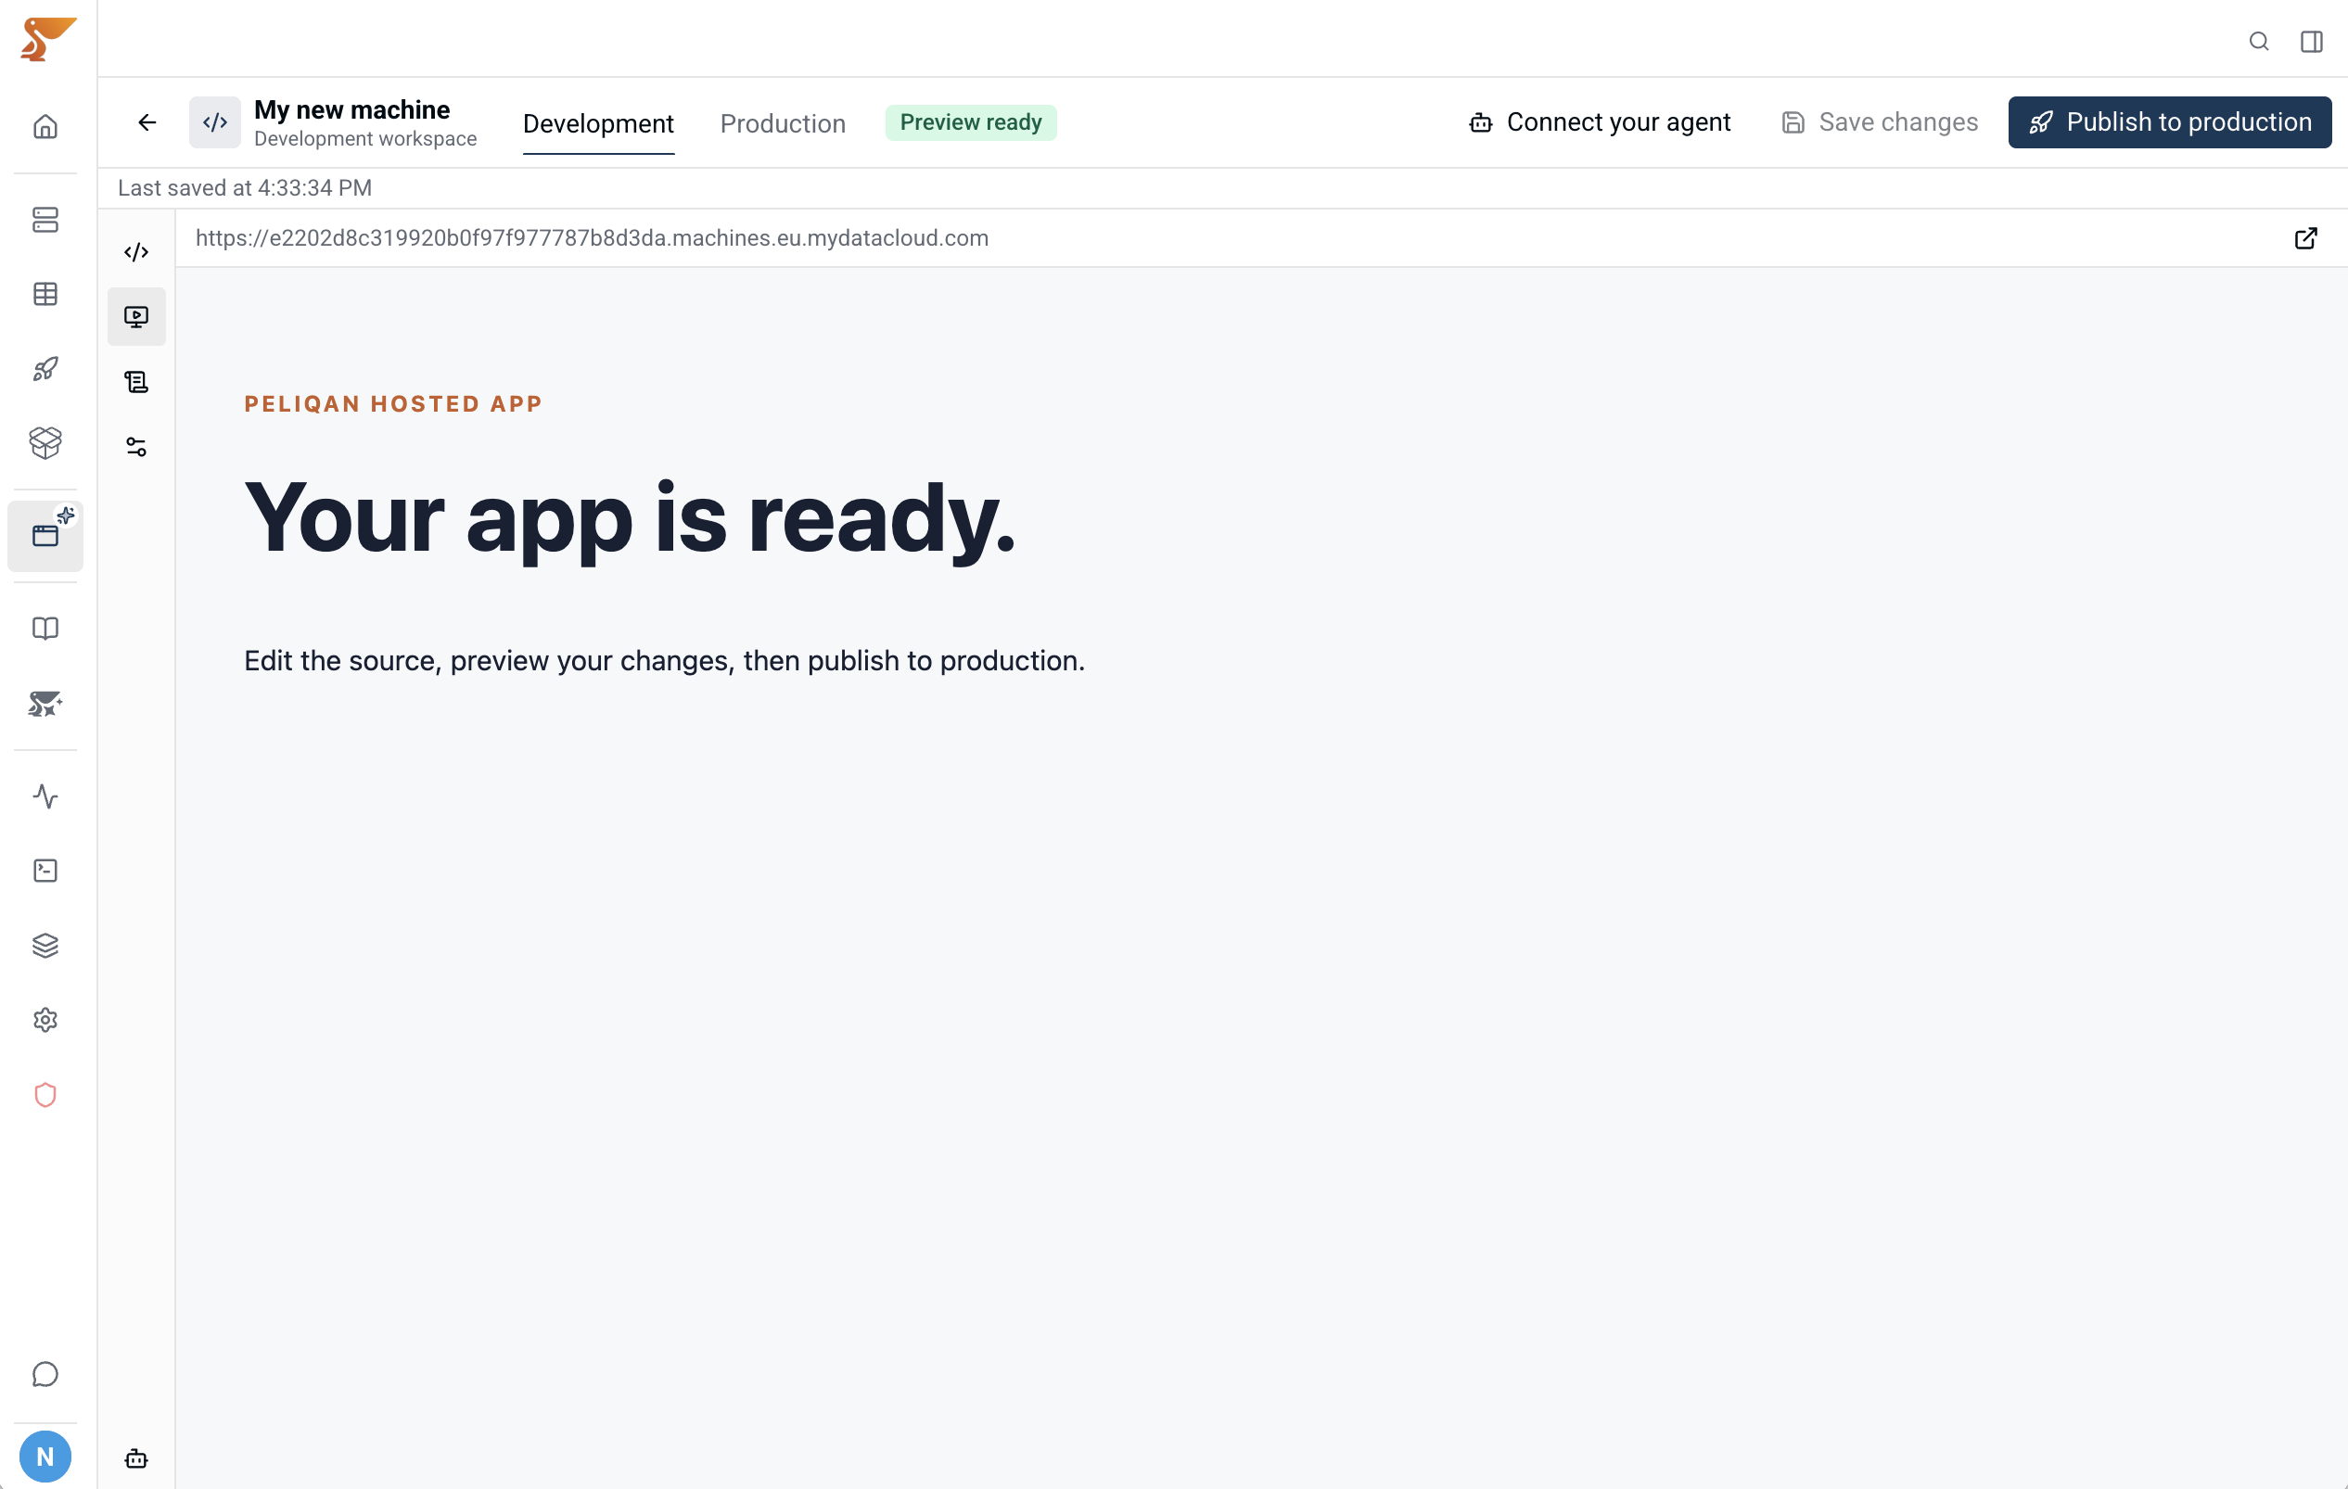Click the machines.eu.mydatacloud.com preview URL

tap(592, 238)
